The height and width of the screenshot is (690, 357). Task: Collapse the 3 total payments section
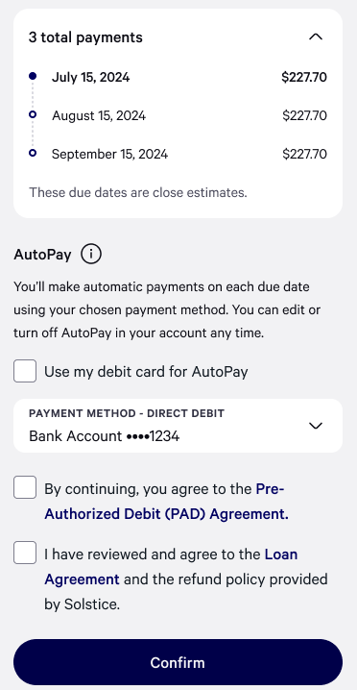pyautogui.click(x=316, y=37)
